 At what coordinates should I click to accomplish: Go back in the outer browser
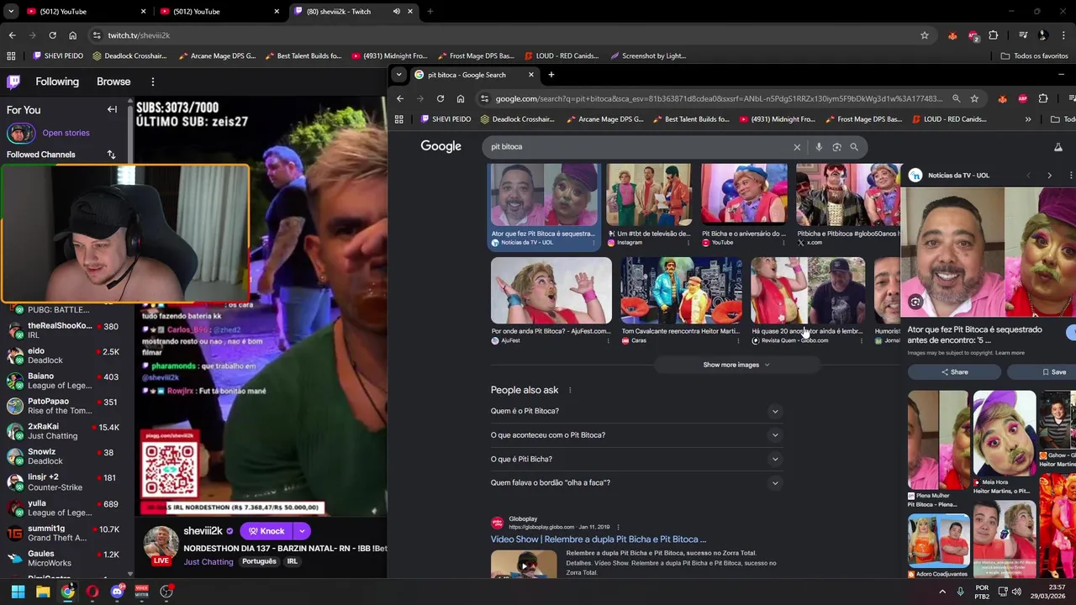click(x=12, y=35)
